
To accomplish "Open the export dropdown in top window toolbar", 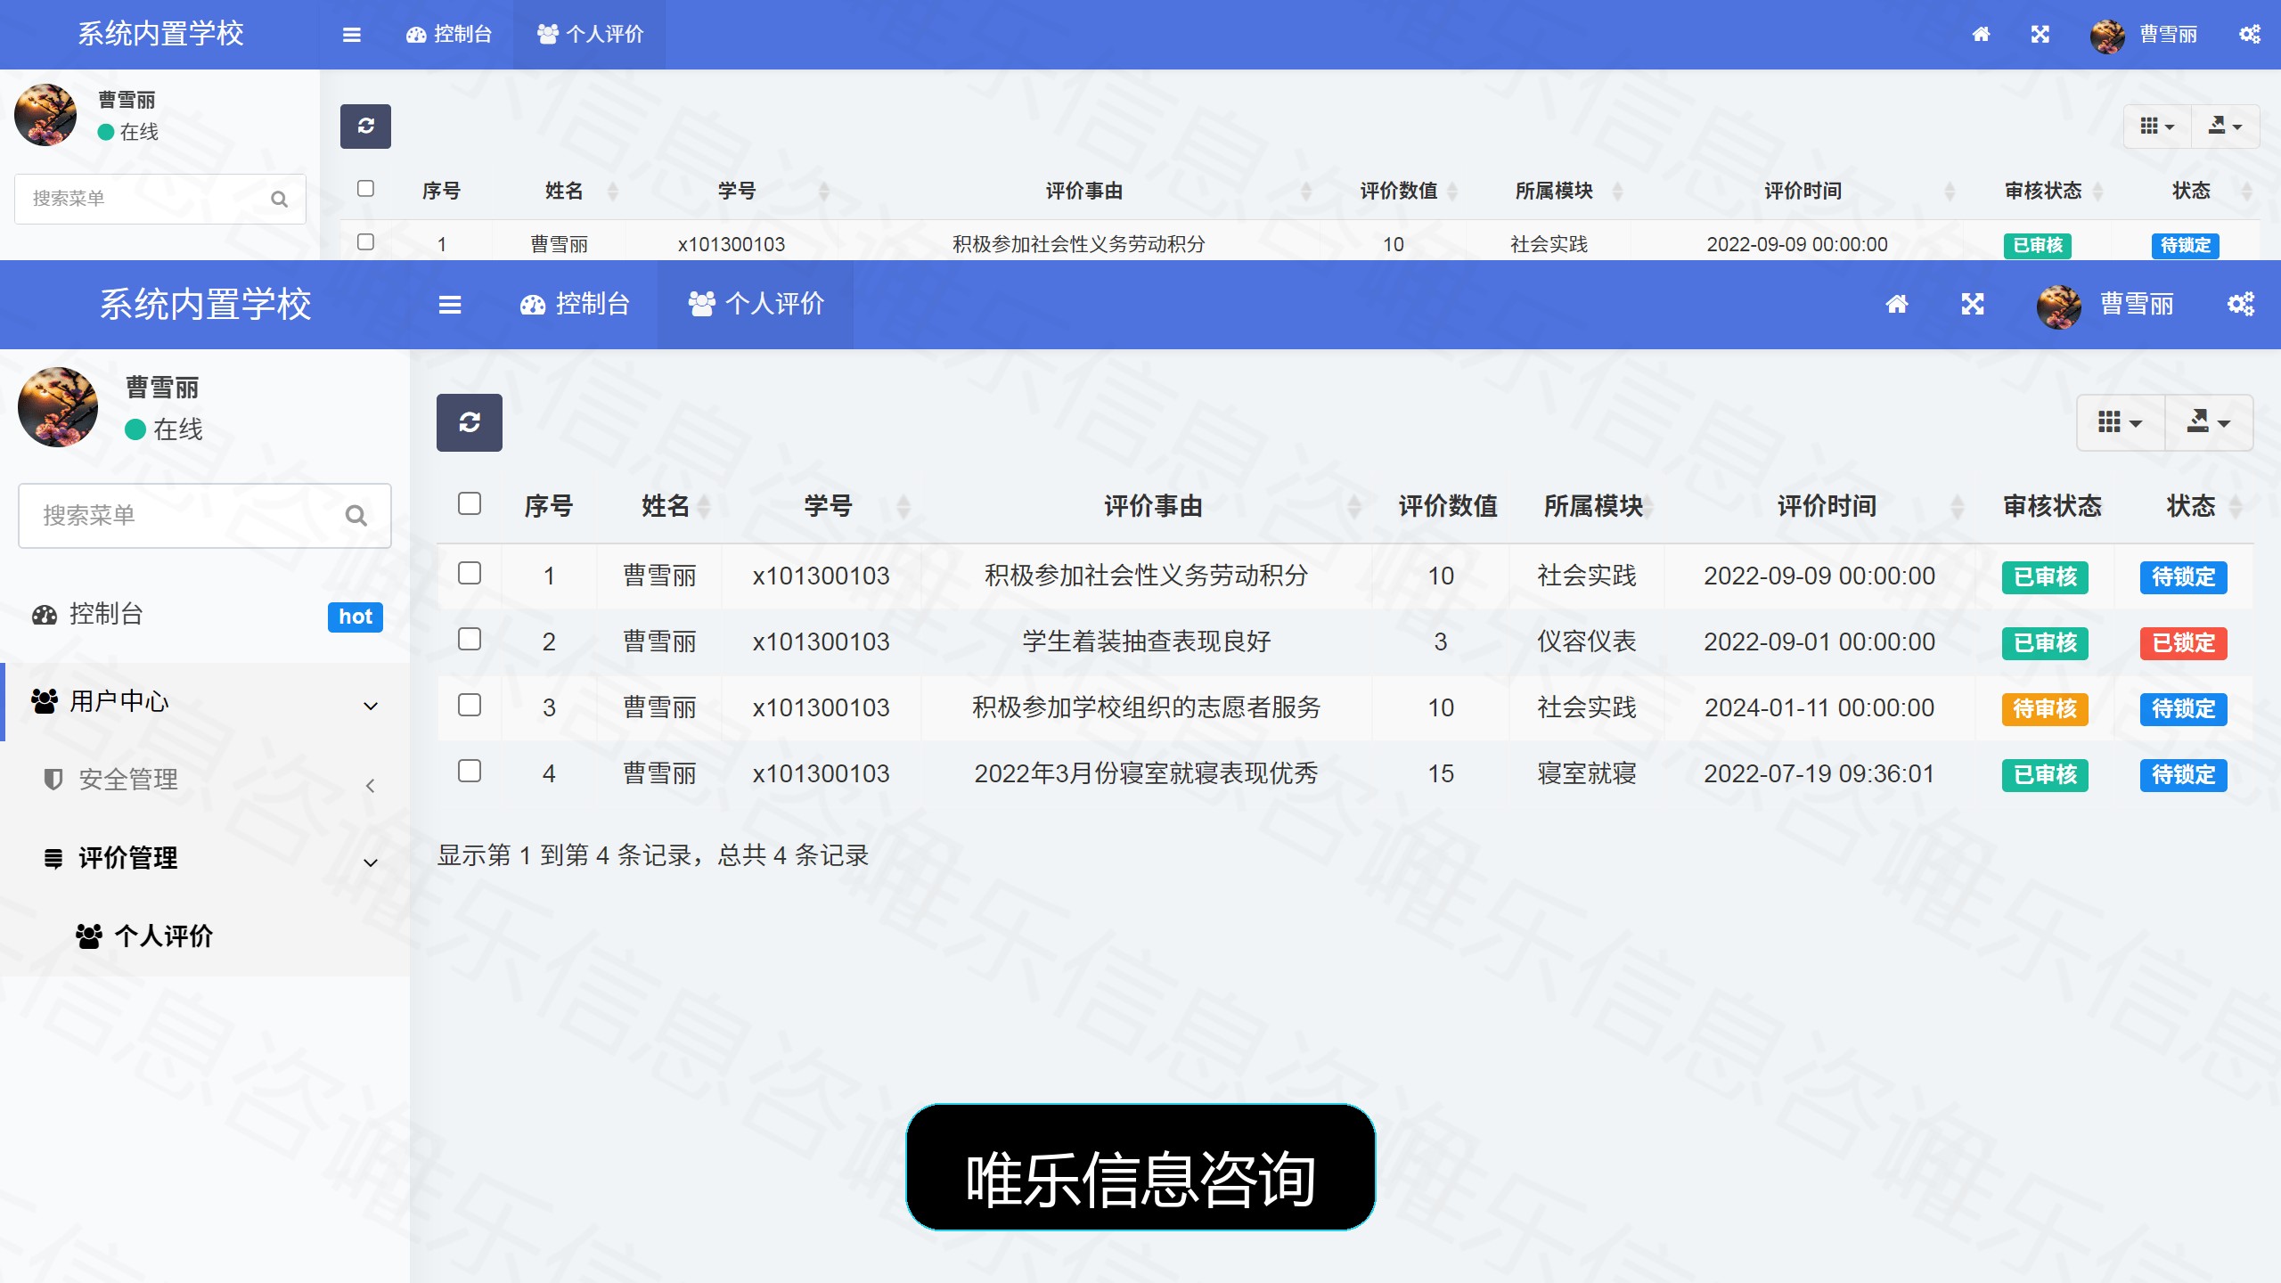I will (2225, 126).
